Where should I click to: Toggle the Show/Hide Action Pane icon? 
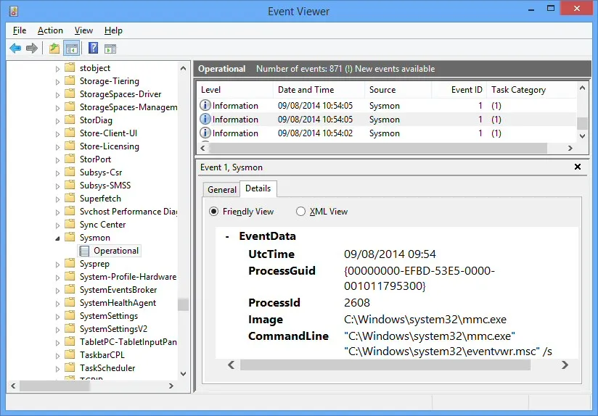click(110, 49)
